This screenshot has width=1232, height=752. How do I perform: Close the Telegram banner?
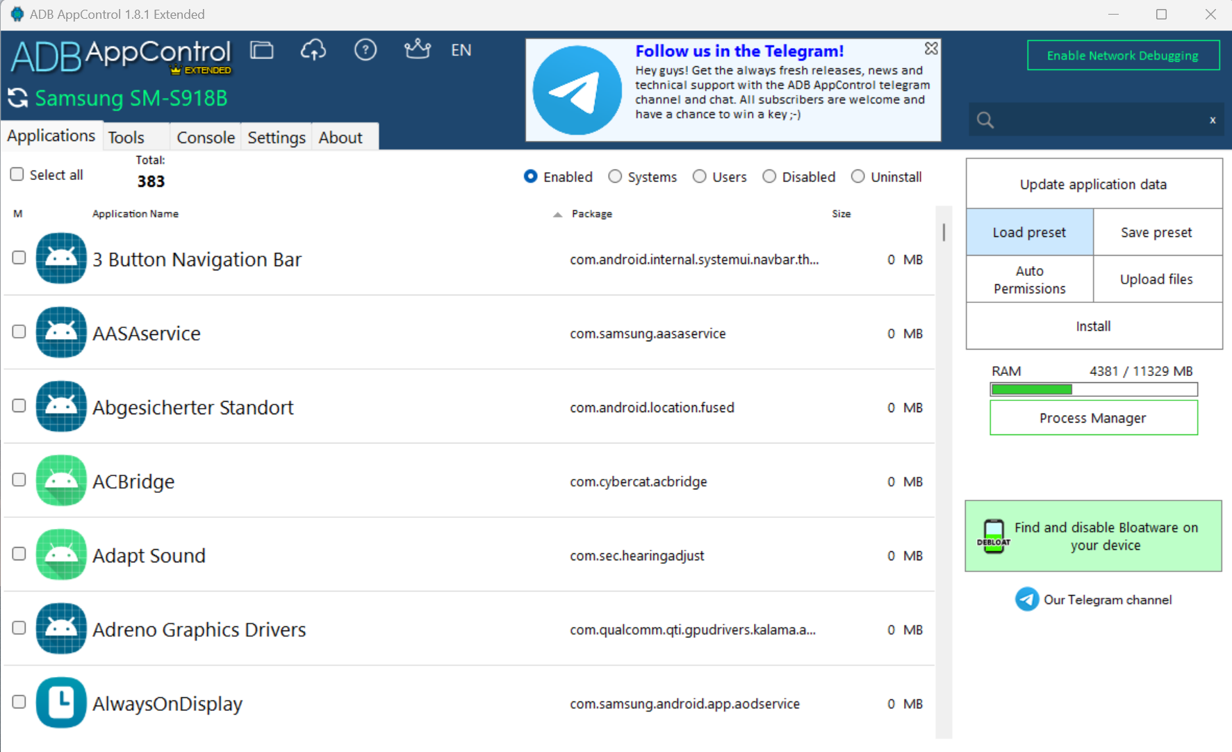click(931, 48)
